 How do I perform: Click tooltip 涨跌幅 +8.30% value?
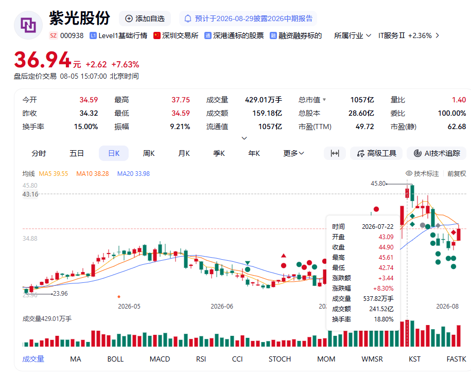(383, 289)
